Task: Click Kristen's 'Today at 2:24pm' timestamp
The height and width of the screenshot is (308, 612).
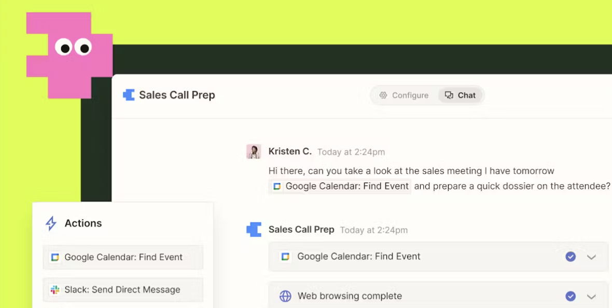Action: [351, 152]
